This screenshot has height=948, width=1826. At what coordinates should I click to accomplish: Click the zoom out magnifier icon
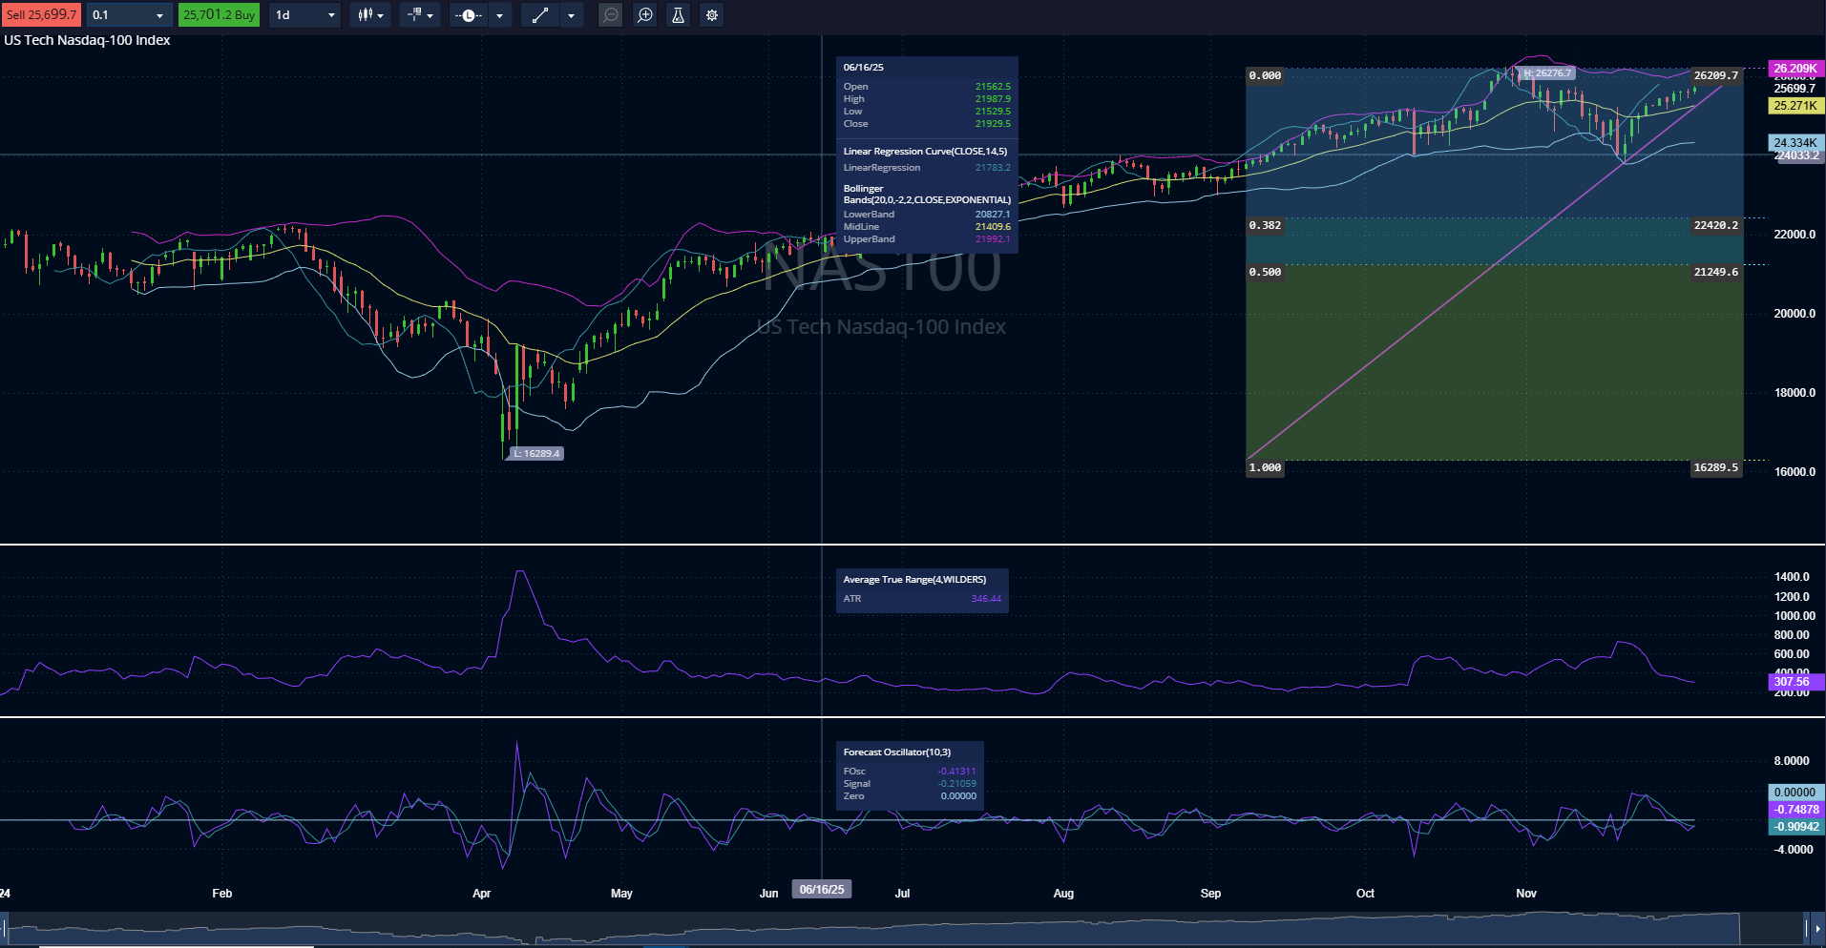click(610, 14)
